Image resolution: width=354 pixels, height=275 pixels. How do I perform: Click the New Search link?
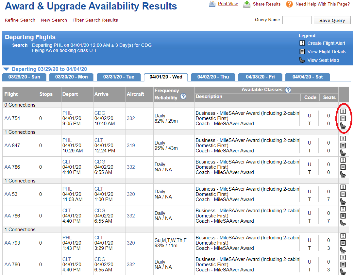(x=54, y=20)
